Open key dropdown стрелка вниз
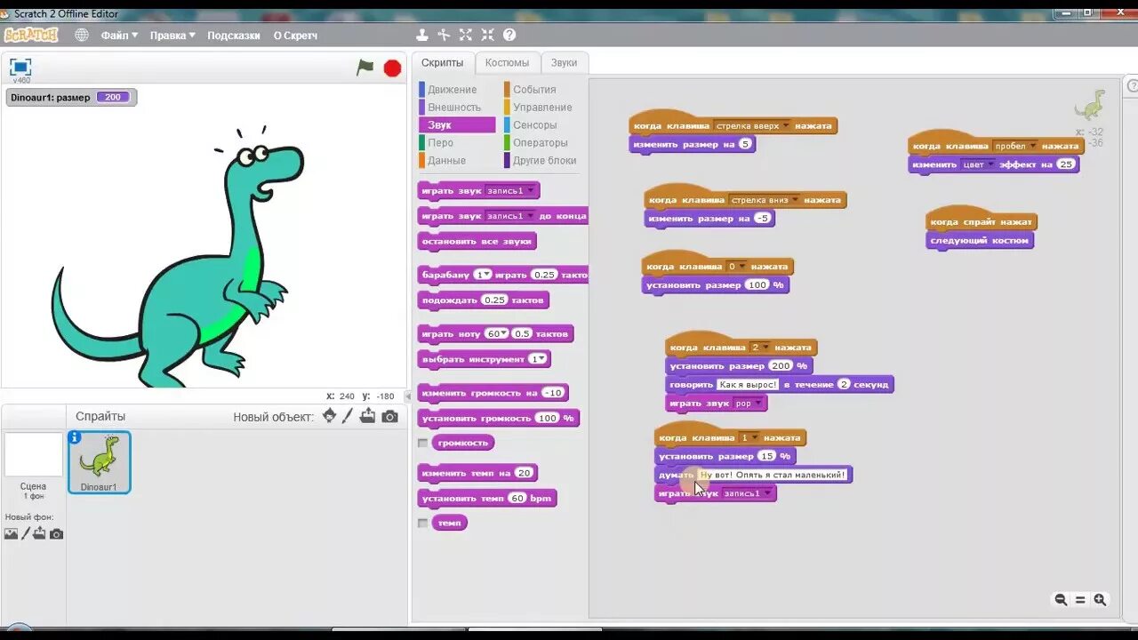 point(795,200)
